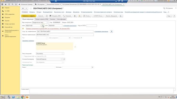Click icon button next to legal name link
The image size is (177, 99).
111,32
